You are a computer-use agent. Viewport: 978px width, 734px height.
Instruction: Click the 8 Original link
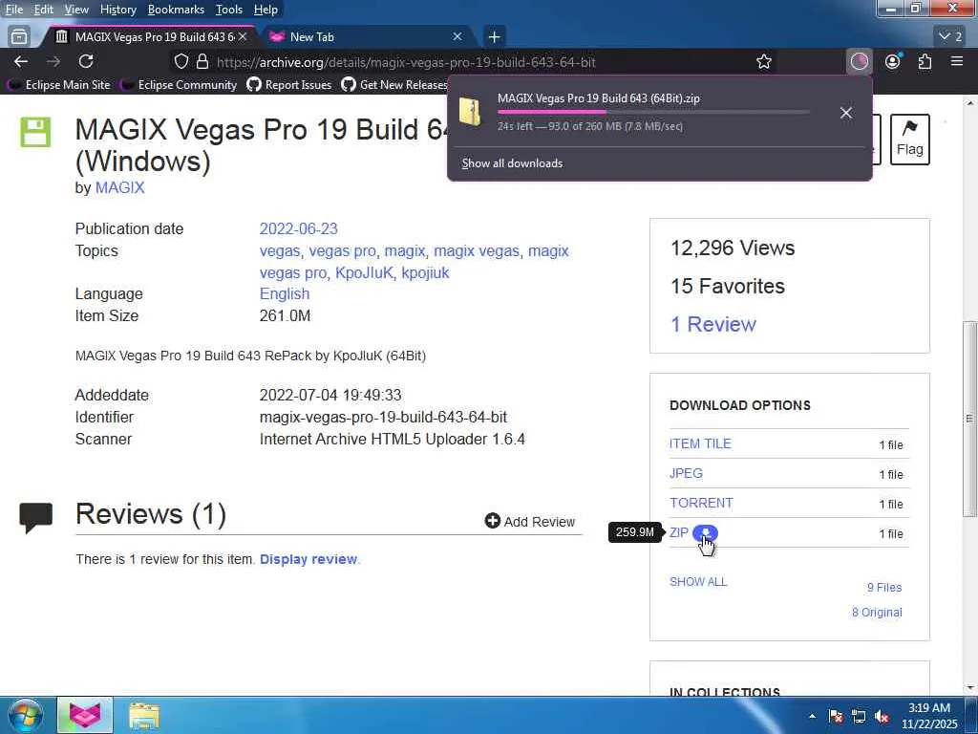pyautogui.click(x=877, y=613)
